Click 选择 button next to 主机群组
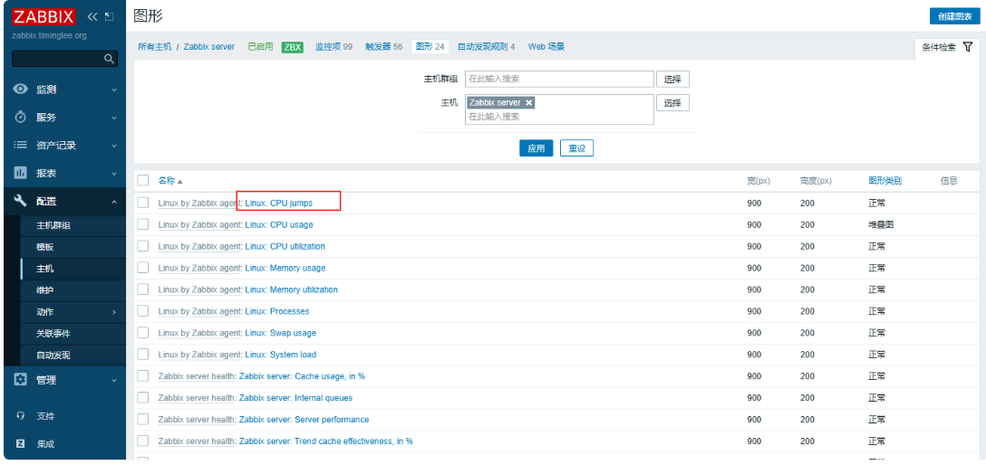Image resolution: width=986 pixels, height=465 pixels. click(x=672, y=79)
